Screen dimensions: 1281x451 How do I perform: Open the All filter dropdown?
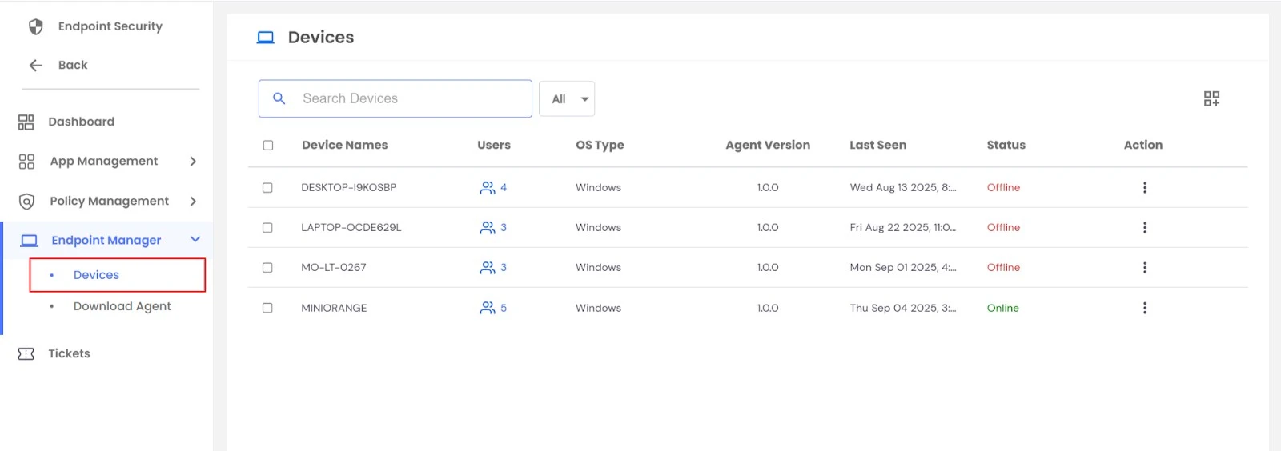tap(567, 99)
